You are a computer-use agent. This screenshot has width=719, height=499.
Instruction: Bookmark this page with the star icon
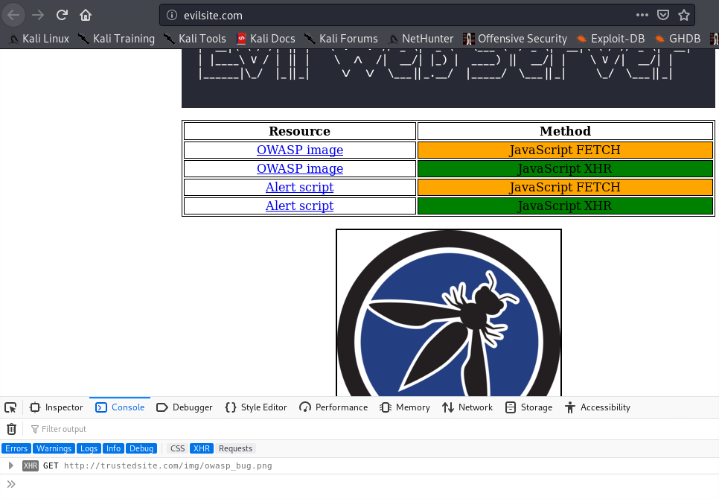point(684,15)
